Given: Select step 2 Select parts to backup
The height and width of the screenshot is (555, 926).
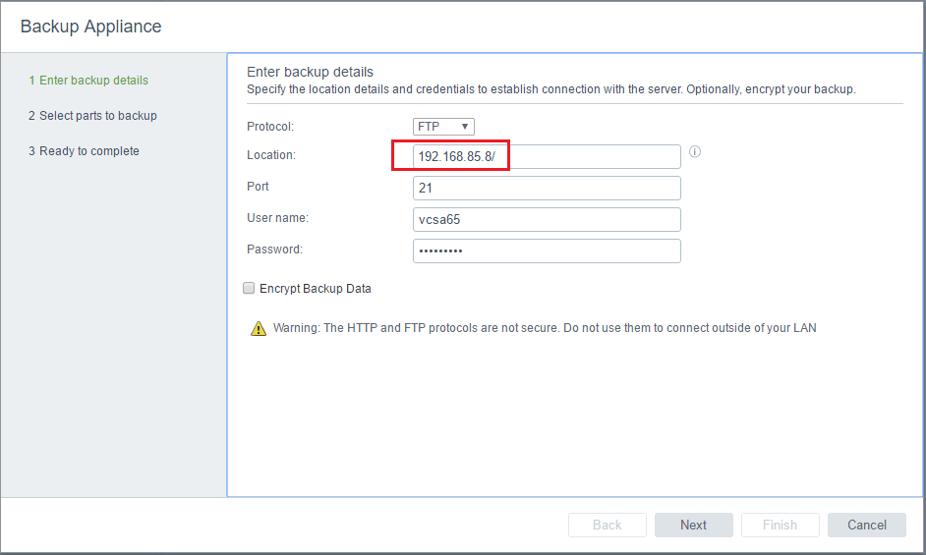Looking at the screenshot, I should pos(92,116).
